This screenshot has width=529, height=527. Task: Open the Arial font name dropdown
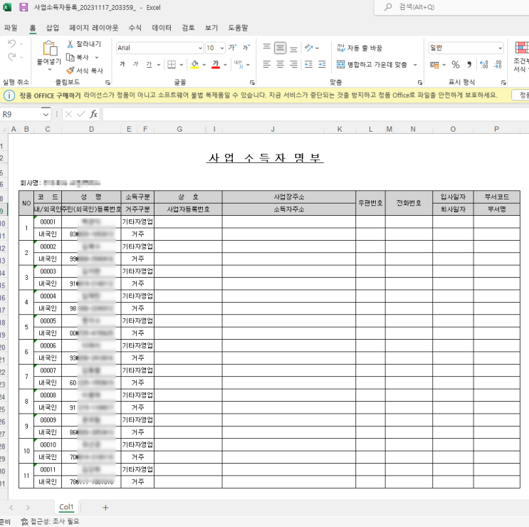(200, 48)
